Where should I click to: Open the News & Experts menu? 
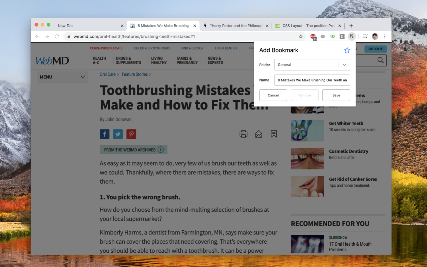pyautogui.click(x=215, y=60)
